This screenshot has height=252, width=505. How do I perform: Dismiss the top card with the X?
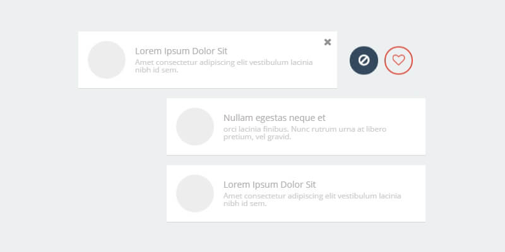point(327,42)
